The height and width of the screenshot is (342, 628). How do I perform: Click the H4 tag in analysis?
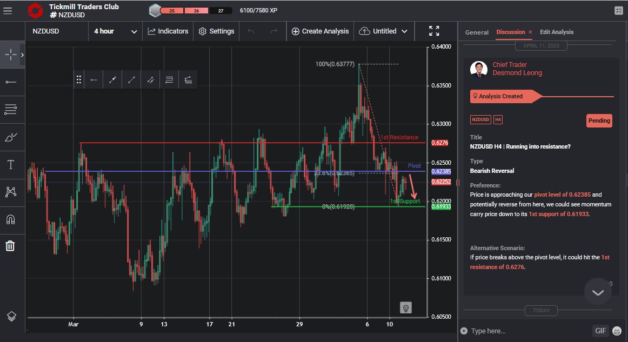tap(498, 120)
